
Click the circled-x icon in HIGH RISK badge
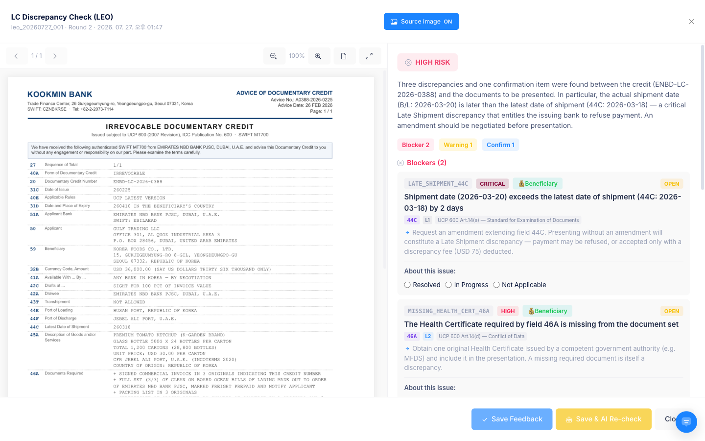point(408,62)
